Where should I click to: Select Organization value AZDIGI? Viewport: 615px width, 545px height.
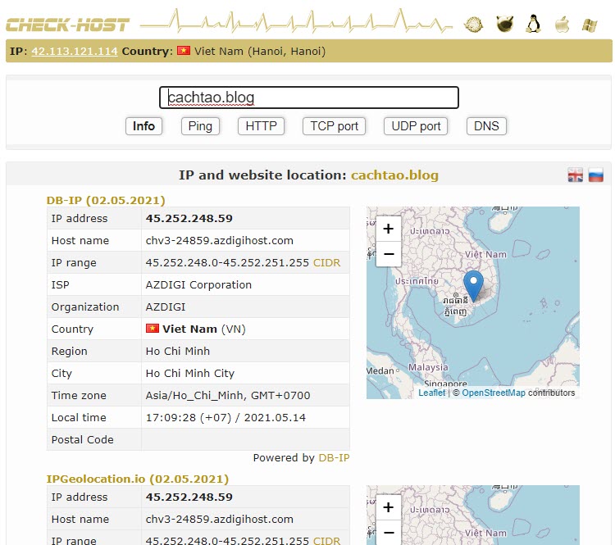166,307
